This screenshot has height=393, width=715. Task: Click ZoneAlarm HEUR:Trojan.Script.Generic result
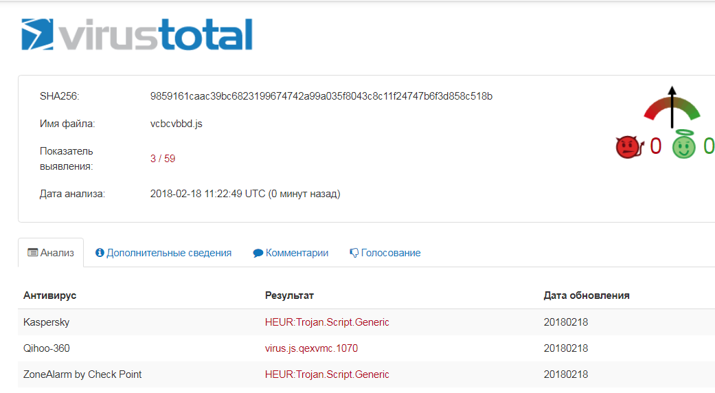[327, 374]
